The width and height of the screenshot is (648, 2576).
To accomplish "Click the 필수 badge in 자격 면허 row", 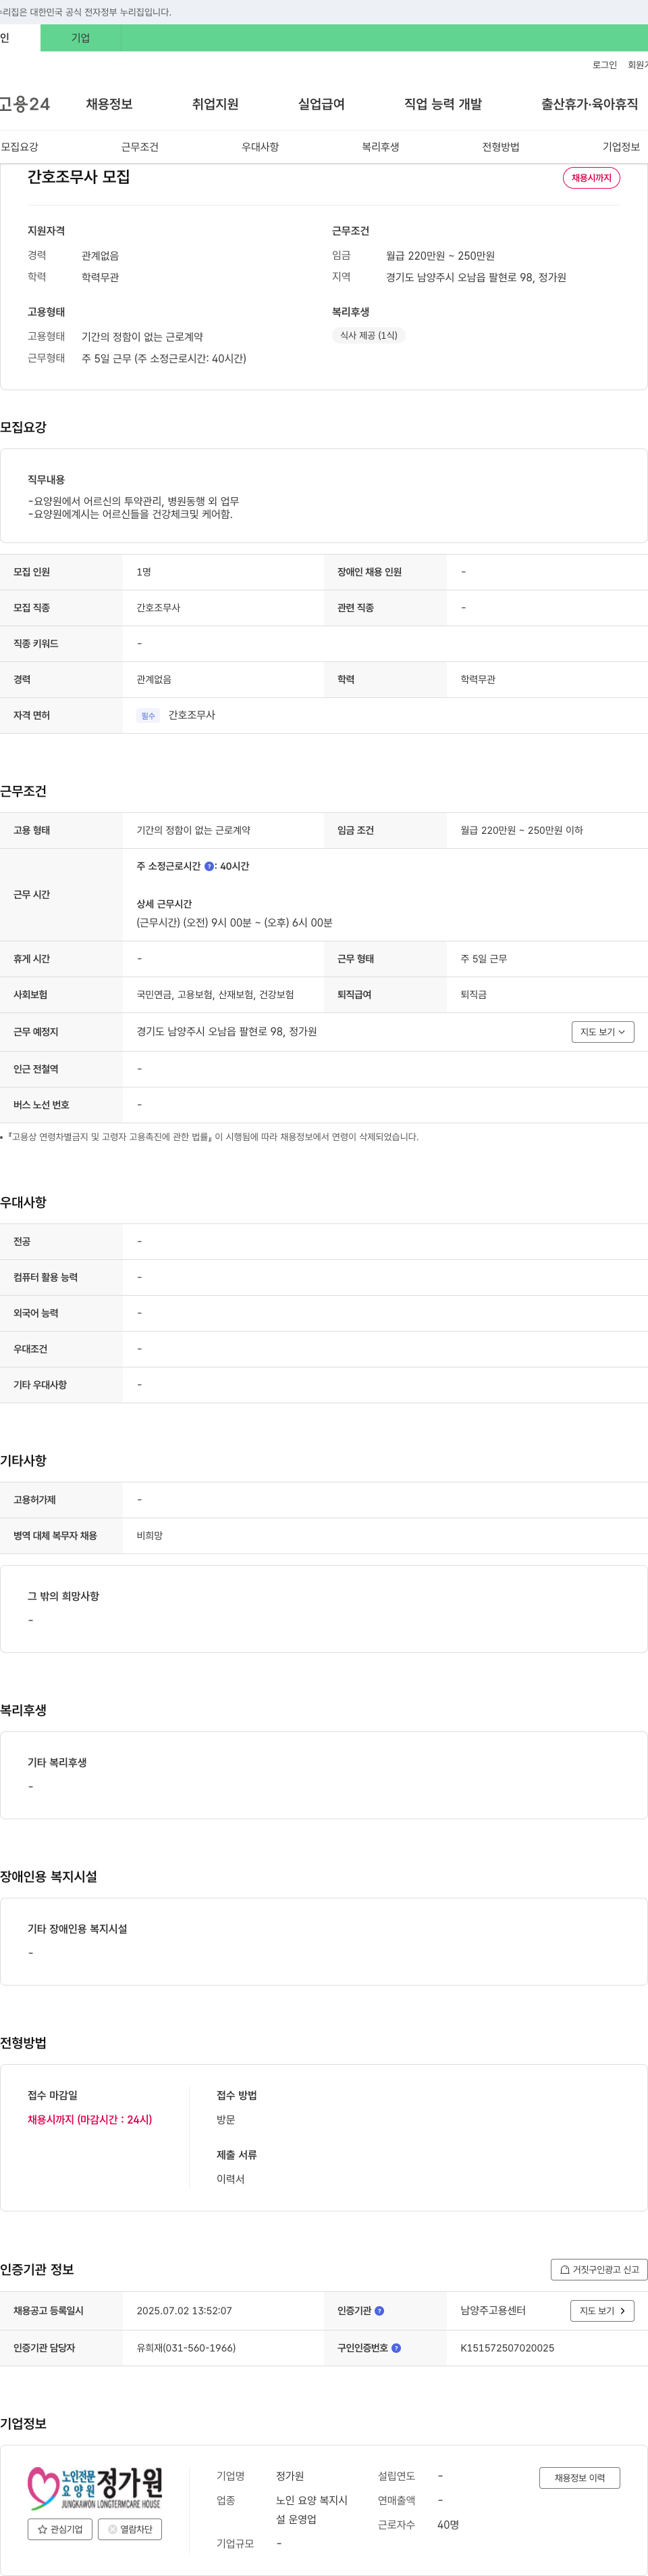I will pos(148,716).
